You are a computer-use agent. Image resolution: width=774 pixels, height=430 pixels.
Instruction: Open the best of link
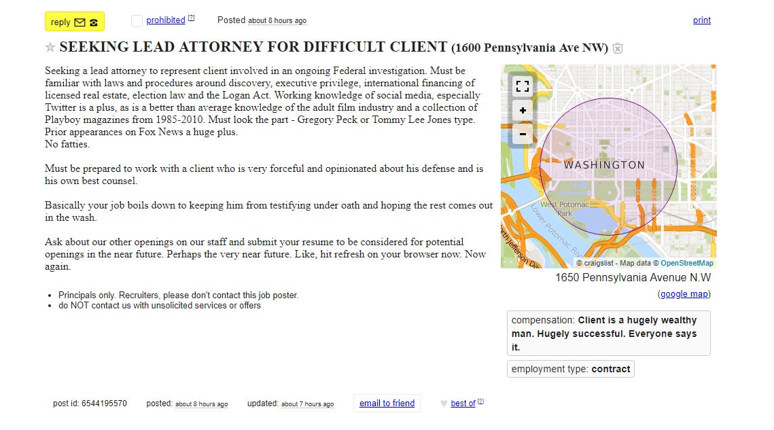[x=463, y=404]
